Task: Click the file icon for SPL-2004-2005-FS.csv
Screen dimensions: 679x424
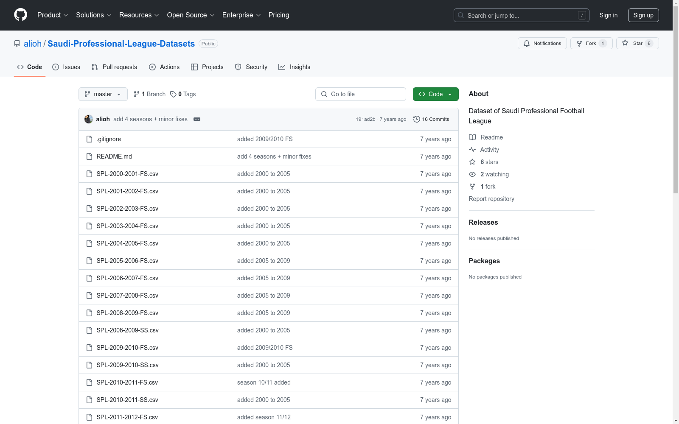Action: 89,243
